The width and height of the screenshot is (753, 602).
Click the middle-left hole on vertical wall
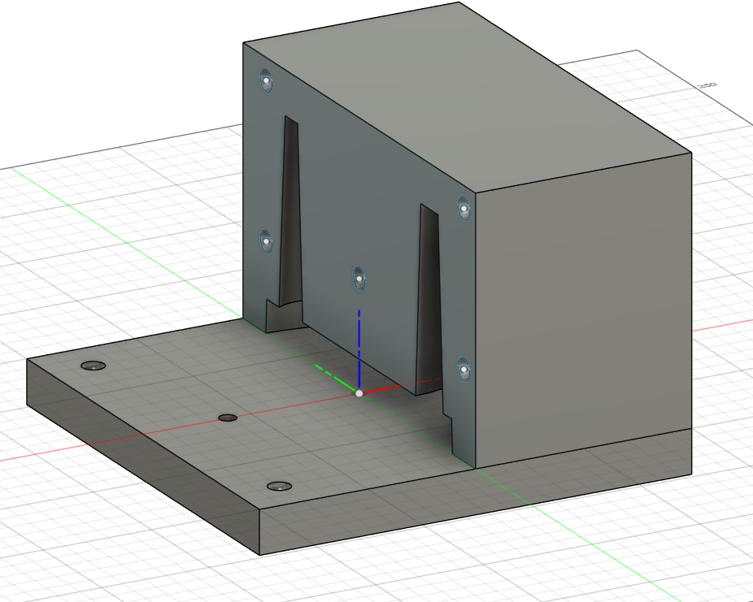[266, 241]
